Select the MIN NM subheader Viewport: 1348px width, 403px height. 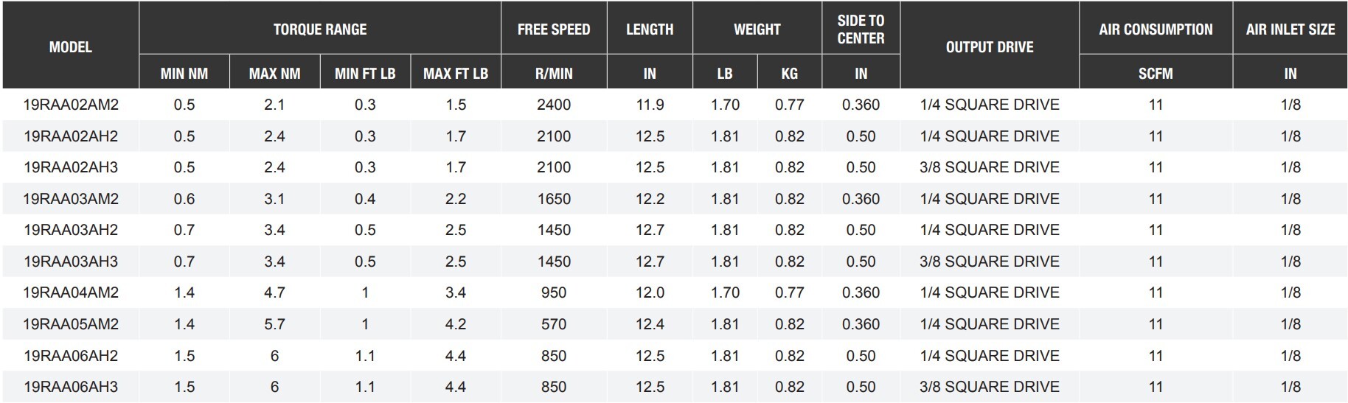(x=184, y=74)
